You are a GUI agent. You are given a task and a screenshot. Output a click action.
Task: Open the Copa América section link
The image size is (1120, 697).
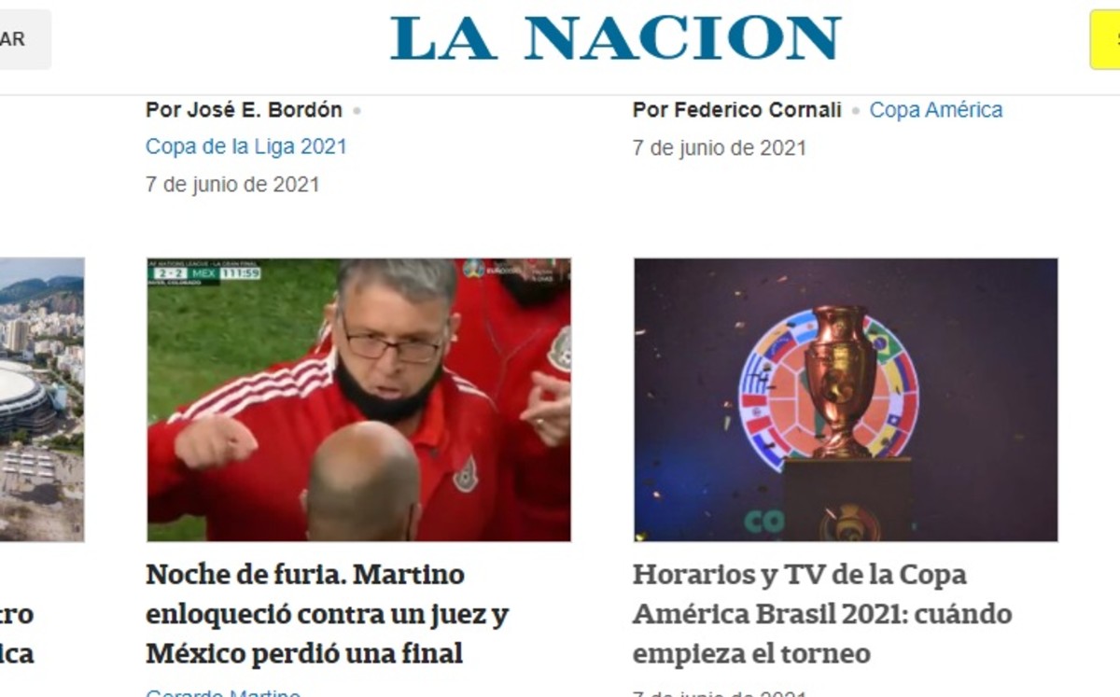point(936,110)
